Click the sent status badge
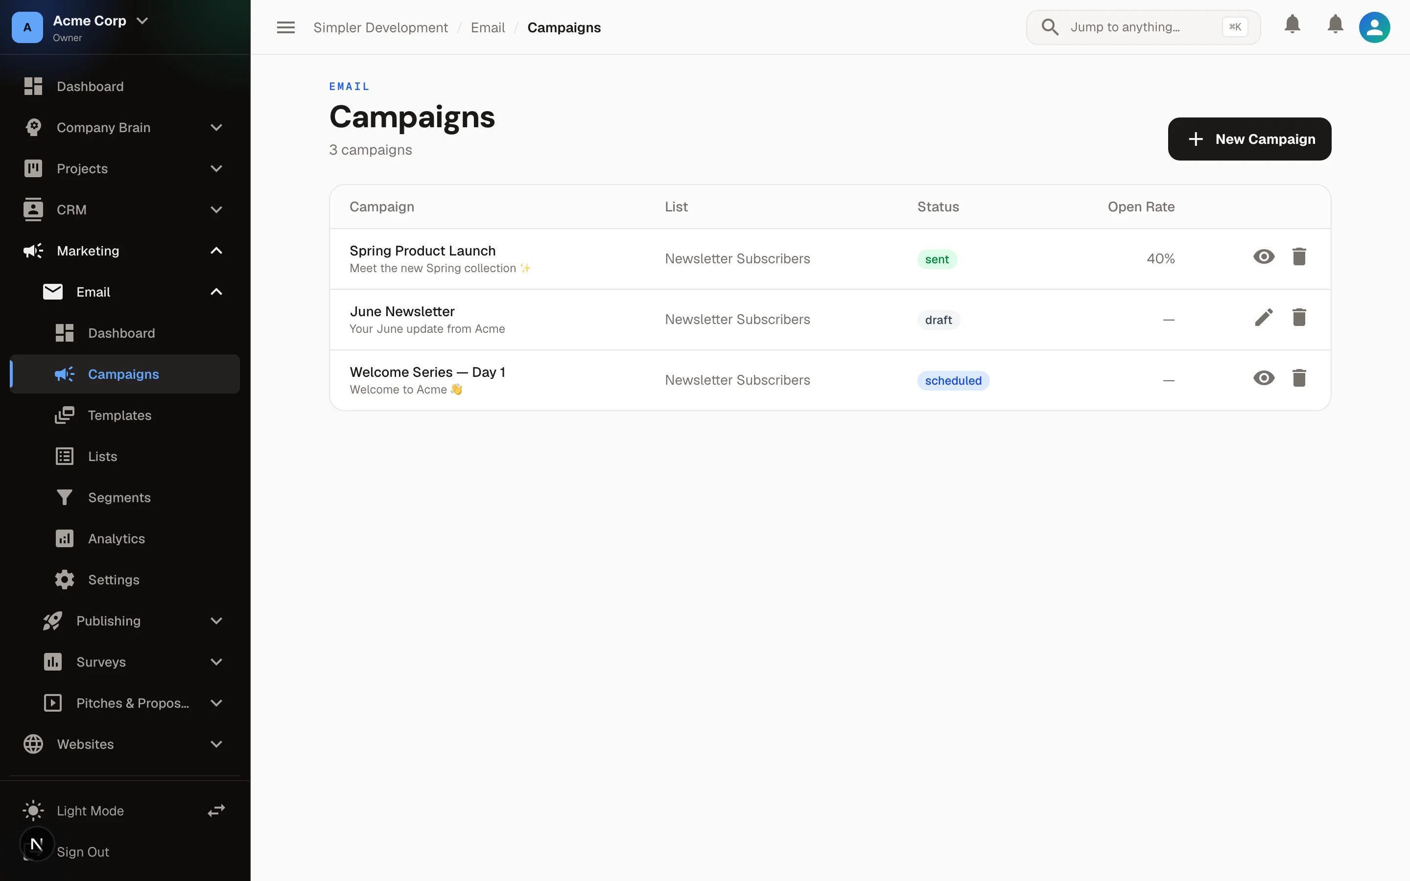This screenshot has height=881, width=1410. tap(937, 259)
